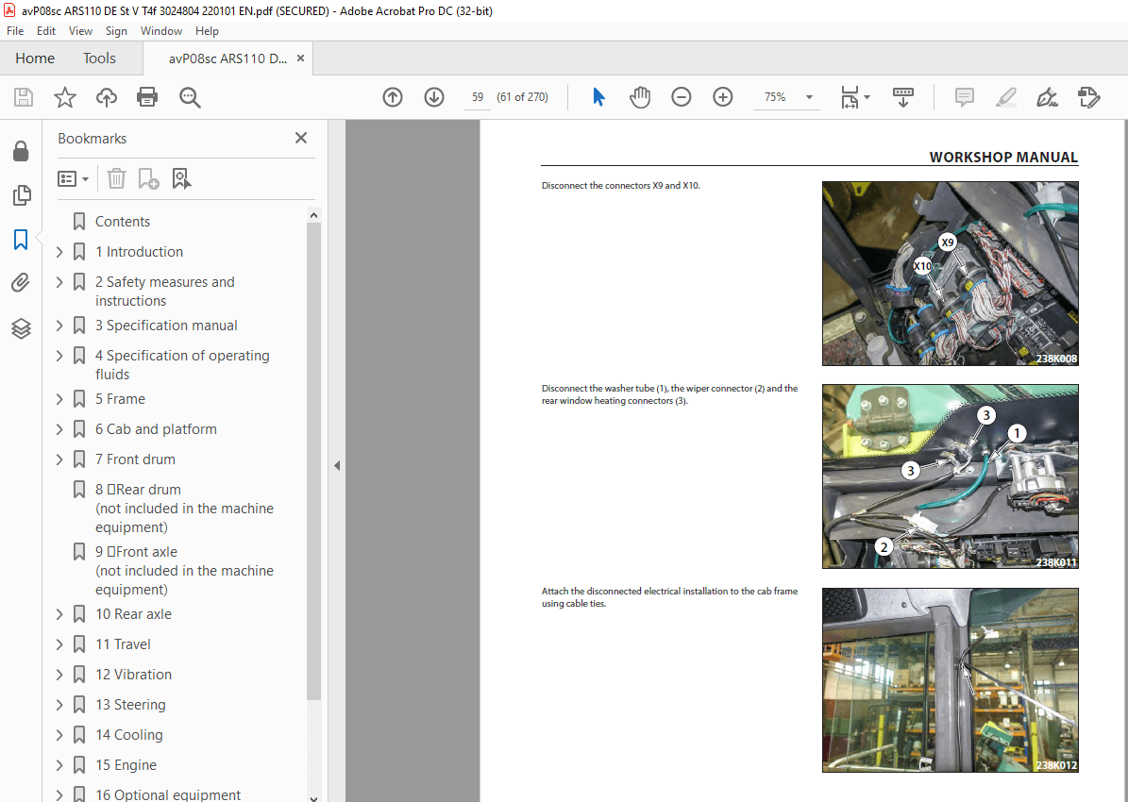Viewport: 1128px width, 802px height.
Task: Add a sticky note comment
Action: click(964, 96)
